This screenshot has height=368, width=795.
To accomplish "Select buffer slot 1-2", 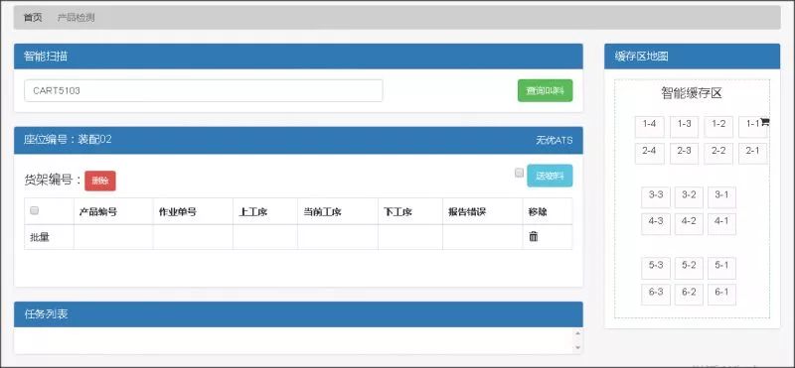I will [718, 127].
